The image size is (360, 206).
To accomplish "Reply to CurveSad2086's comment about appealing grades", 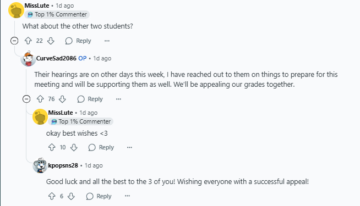I will click(x=90, y=99).
